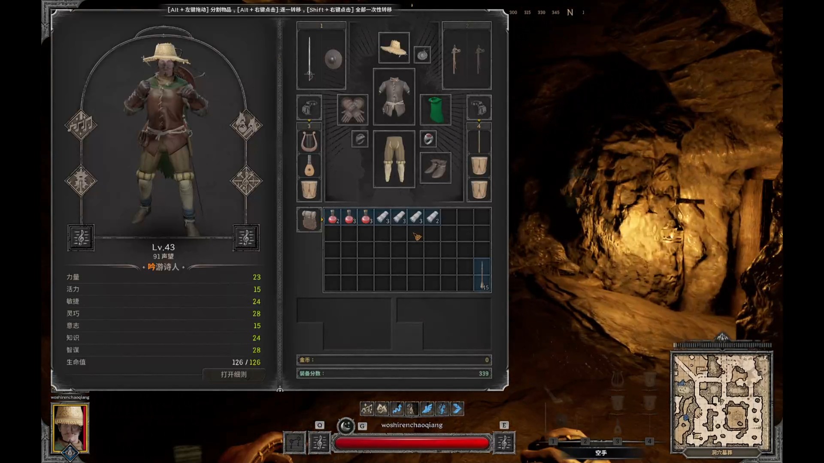
Task: Select weapon set tab 2
Action: click(467, 26)
